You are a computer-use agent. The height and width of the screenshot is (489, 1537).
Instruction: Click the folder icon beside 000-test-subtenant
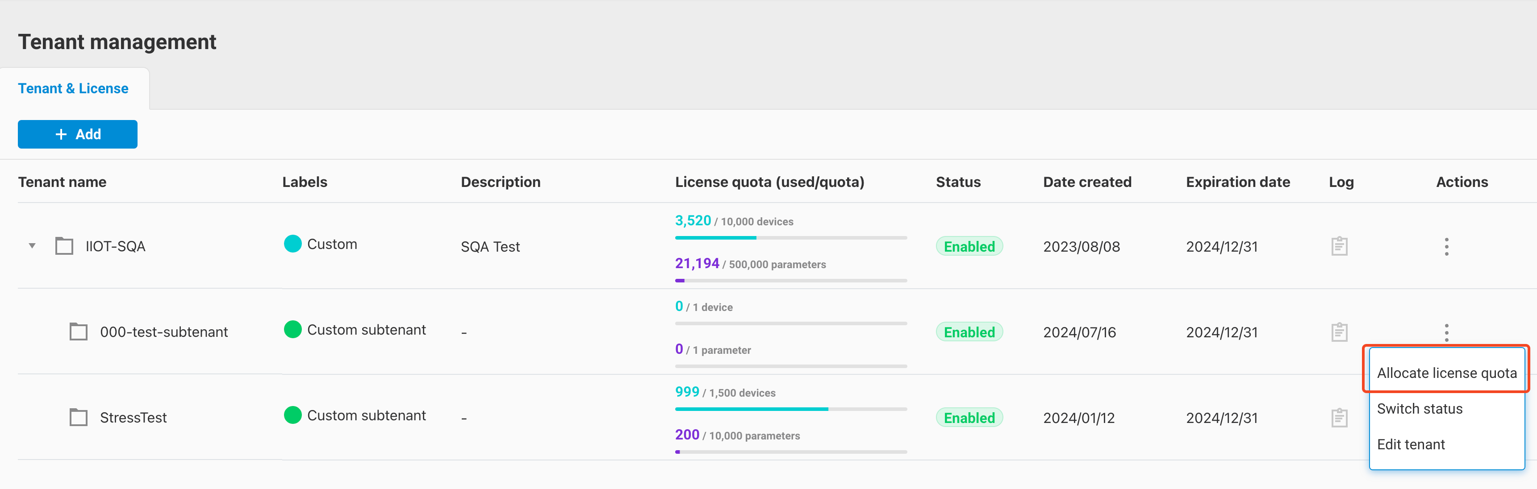coord(78,331)
